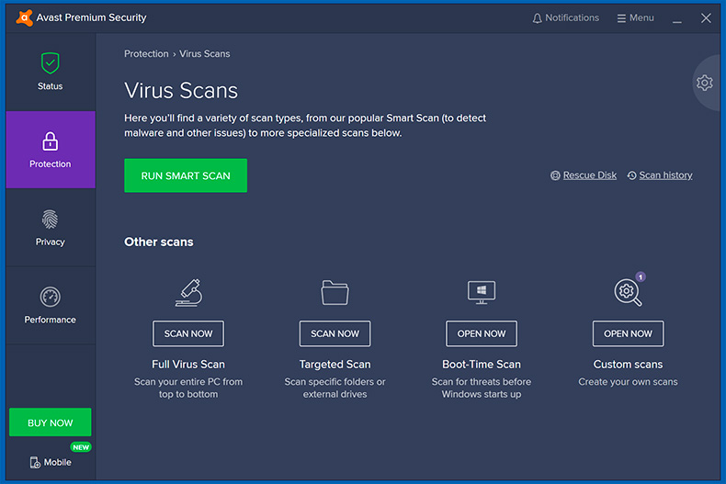Click the Custom scans notification badge
Viewport: 726px width, 484px height.
(x=641, y=276)
